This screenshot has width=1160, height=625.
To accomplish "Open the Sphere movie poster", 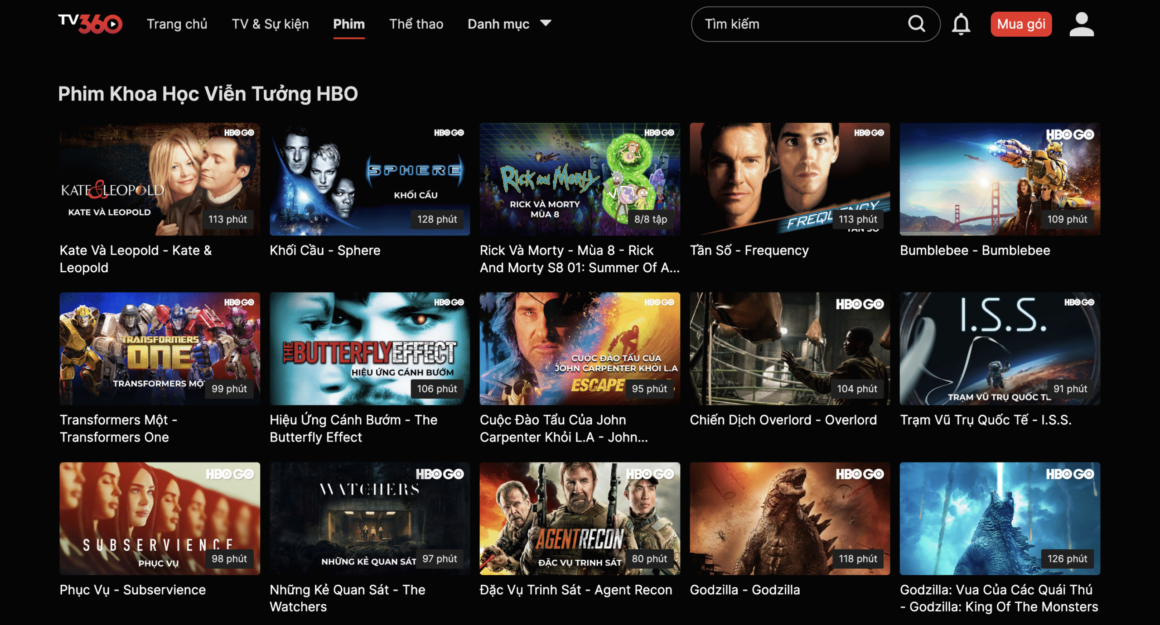I will [369, 179].
